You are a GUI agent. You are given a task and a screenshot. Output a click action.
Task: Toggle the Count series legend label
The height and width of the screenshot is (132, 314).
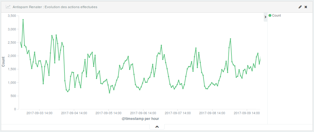pos(276,15)
